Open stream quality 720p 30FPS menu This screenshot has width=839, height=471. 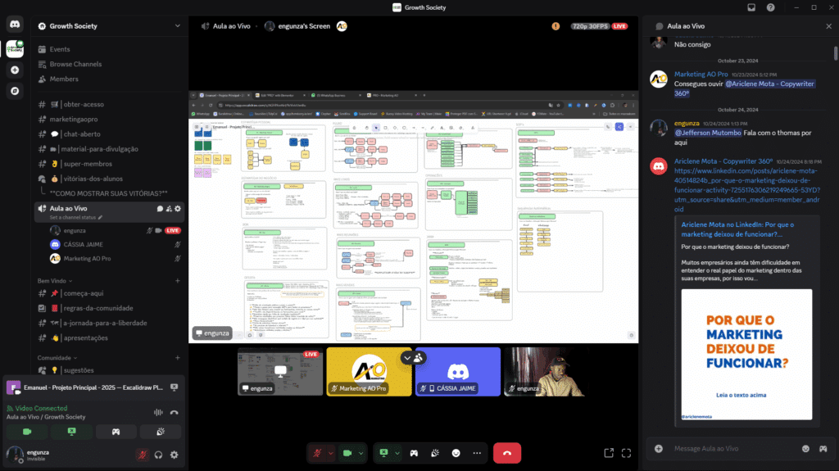[x=590, y=26]
